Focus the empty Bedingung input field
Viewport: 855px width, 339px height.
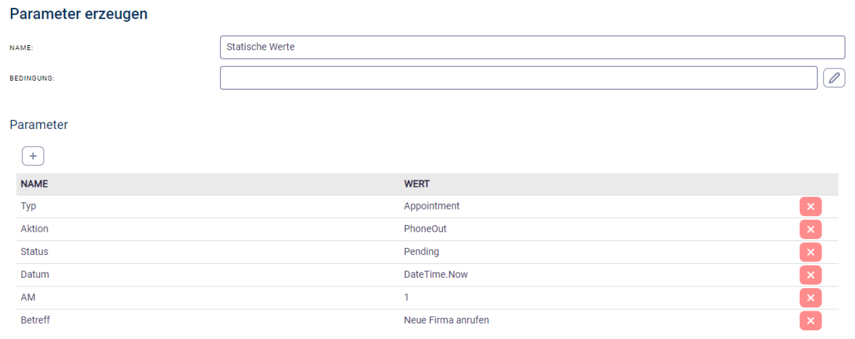point(518,77)
